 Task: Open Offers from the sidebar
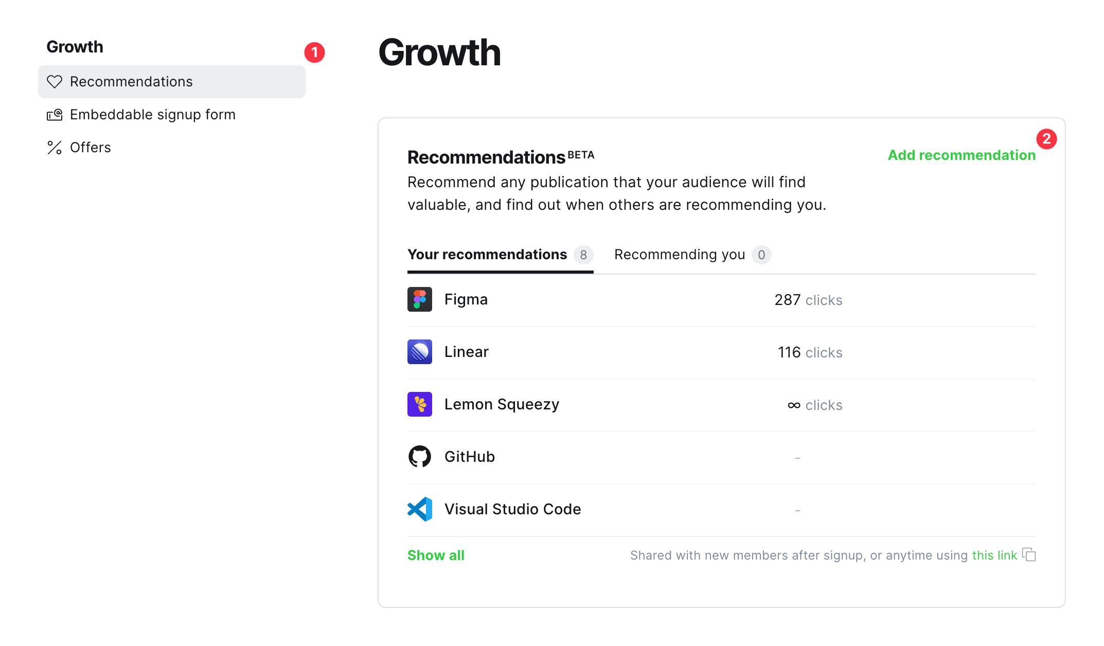pos(91,148)
